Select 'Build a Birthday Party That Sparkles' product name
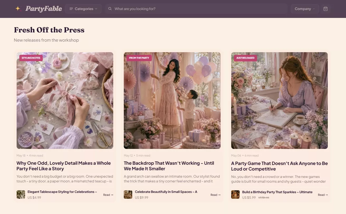Screen dimensions: 346x214 277,192
